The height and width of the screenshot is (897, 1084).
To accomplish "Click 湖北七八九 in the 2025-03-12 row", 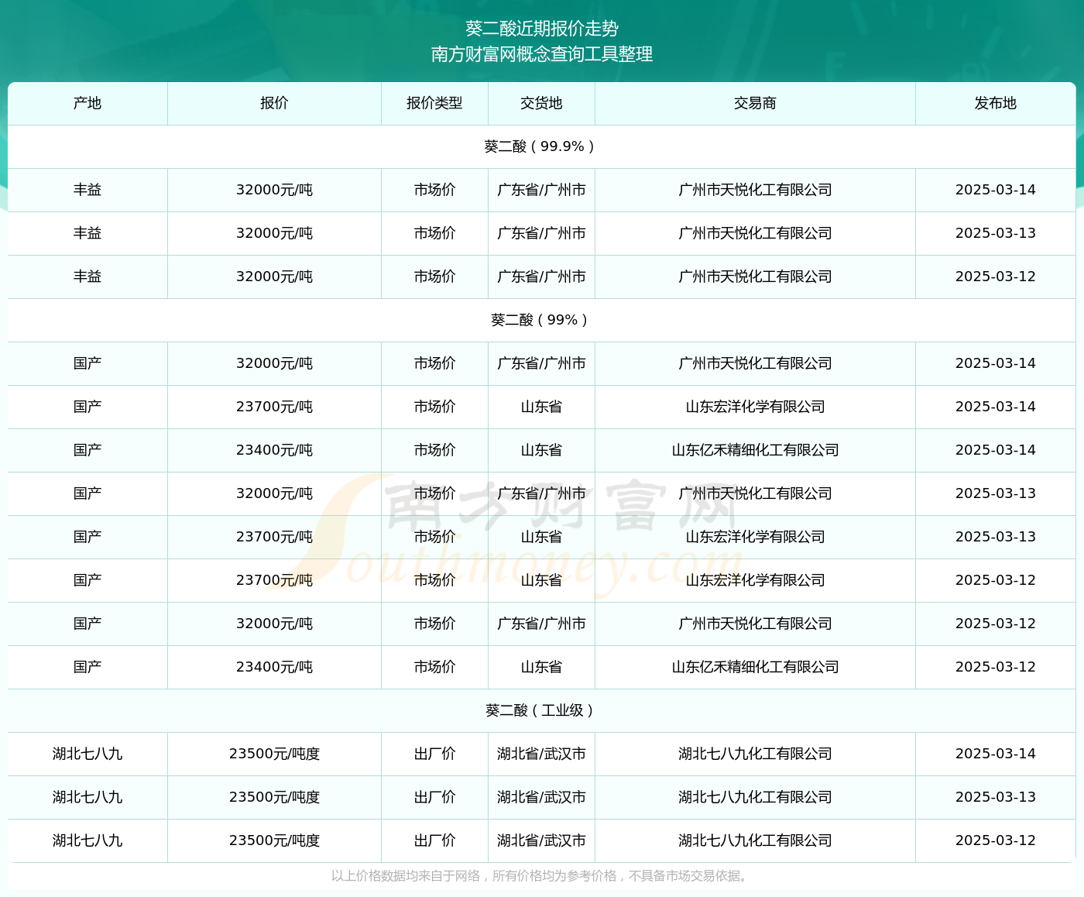I will (87, 840).
